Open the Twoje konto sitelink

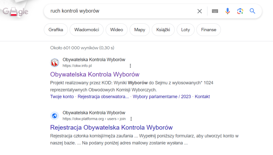point(62,97)
